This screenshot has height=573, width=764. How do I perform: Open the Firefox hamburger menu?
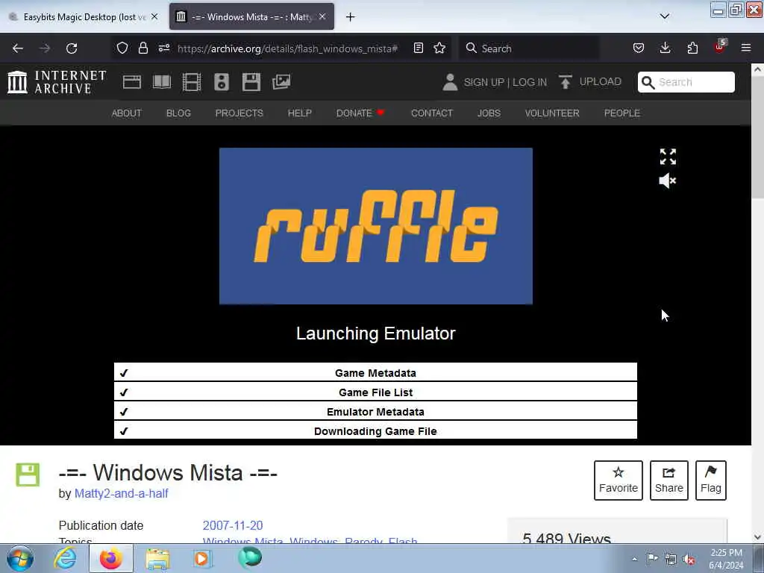[x=746, y=48]
